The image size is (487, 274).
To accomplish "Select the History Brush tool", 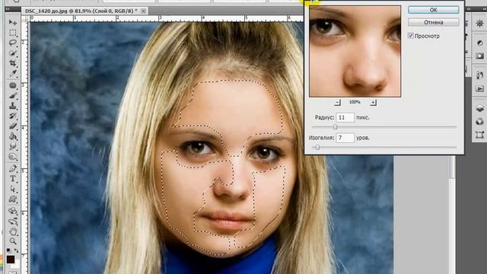I will (13, 116).
